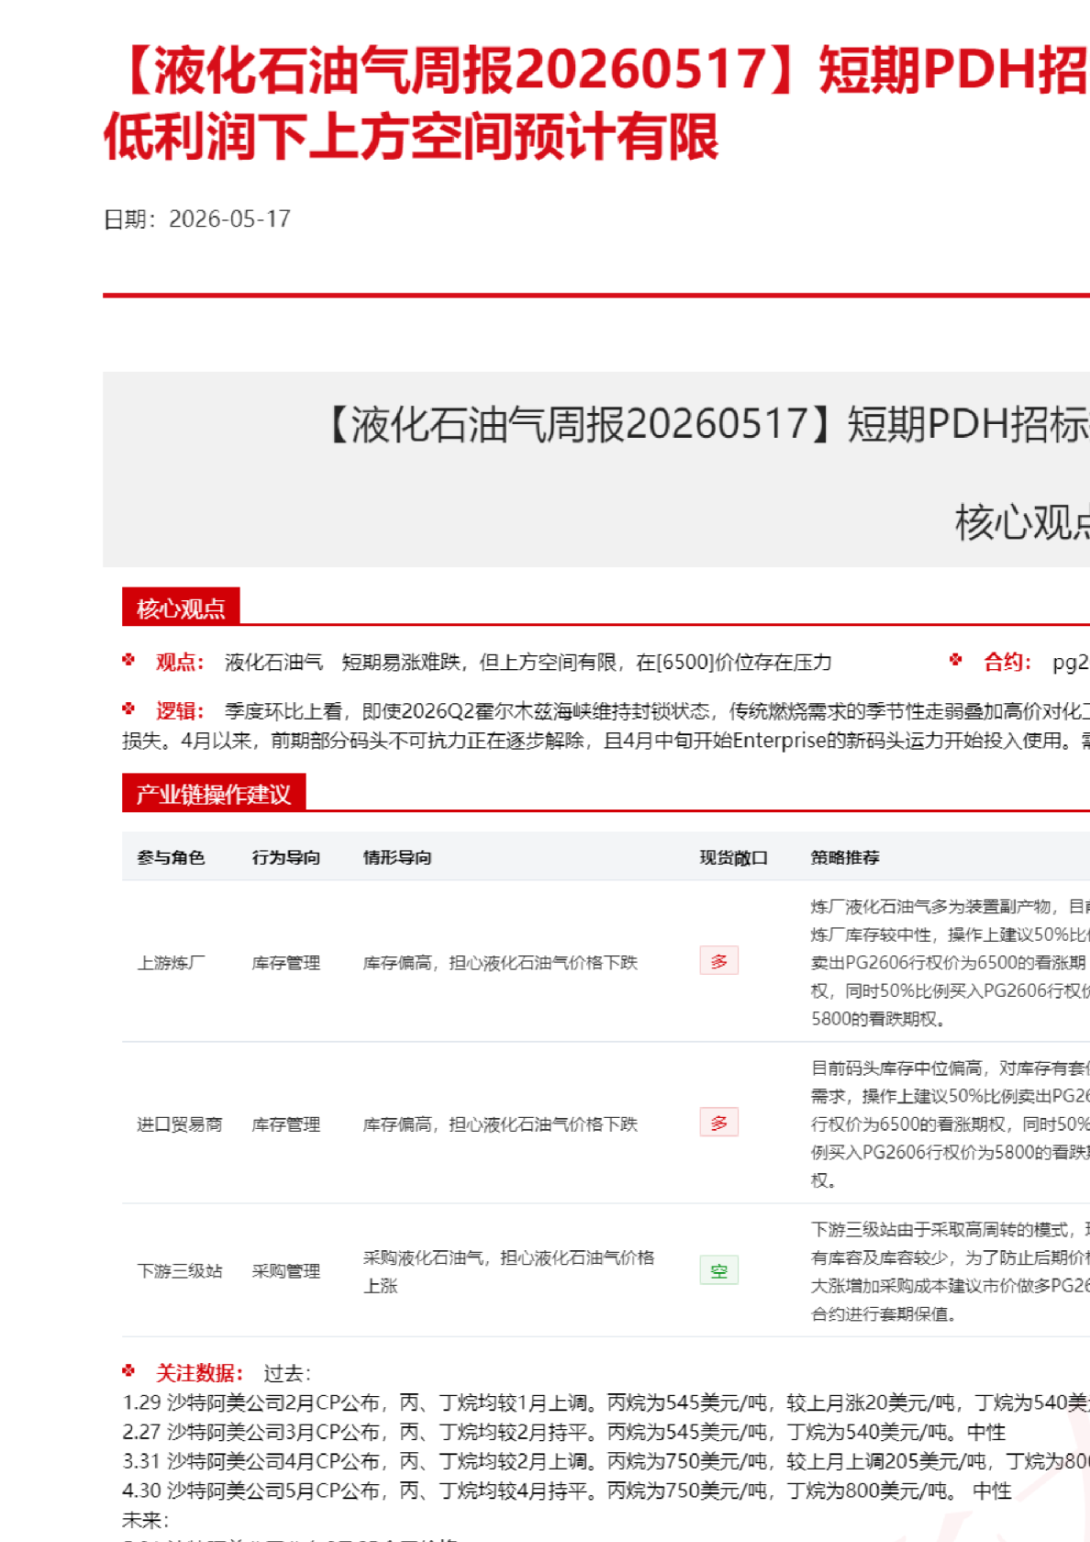
Task: Click the 2.27 沙特阿美公司3月CP公布 line
Action: pyautogui.click(x=564, y=1432)
